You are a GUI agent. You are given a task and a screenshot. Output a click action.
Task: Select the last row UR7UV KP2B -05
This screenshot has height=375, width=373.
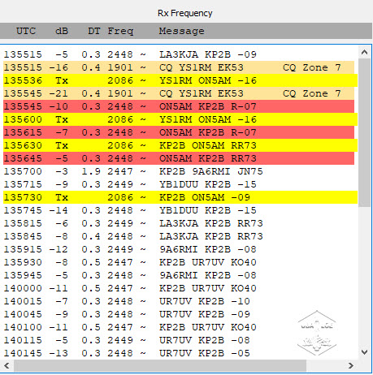point(179,353)
